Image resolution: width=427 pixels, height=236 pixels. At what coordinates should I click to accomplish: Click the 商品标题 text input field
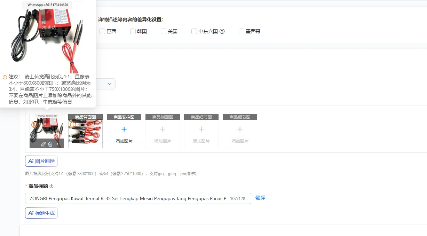[138, 198]
